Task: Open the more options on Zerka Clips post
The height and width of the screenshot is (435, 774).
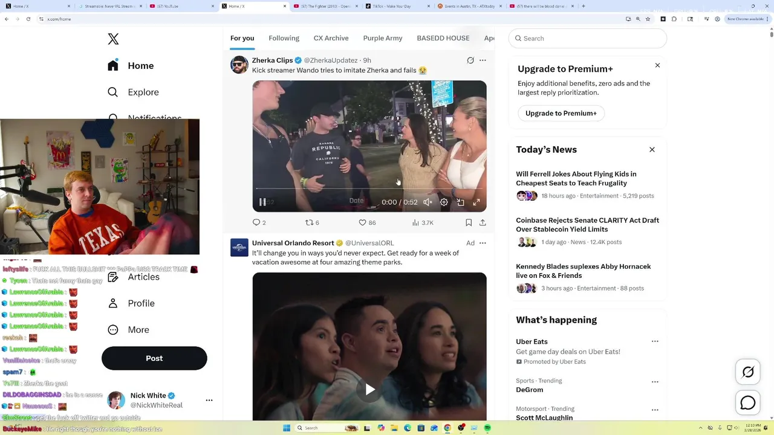Action: [483, 60]
